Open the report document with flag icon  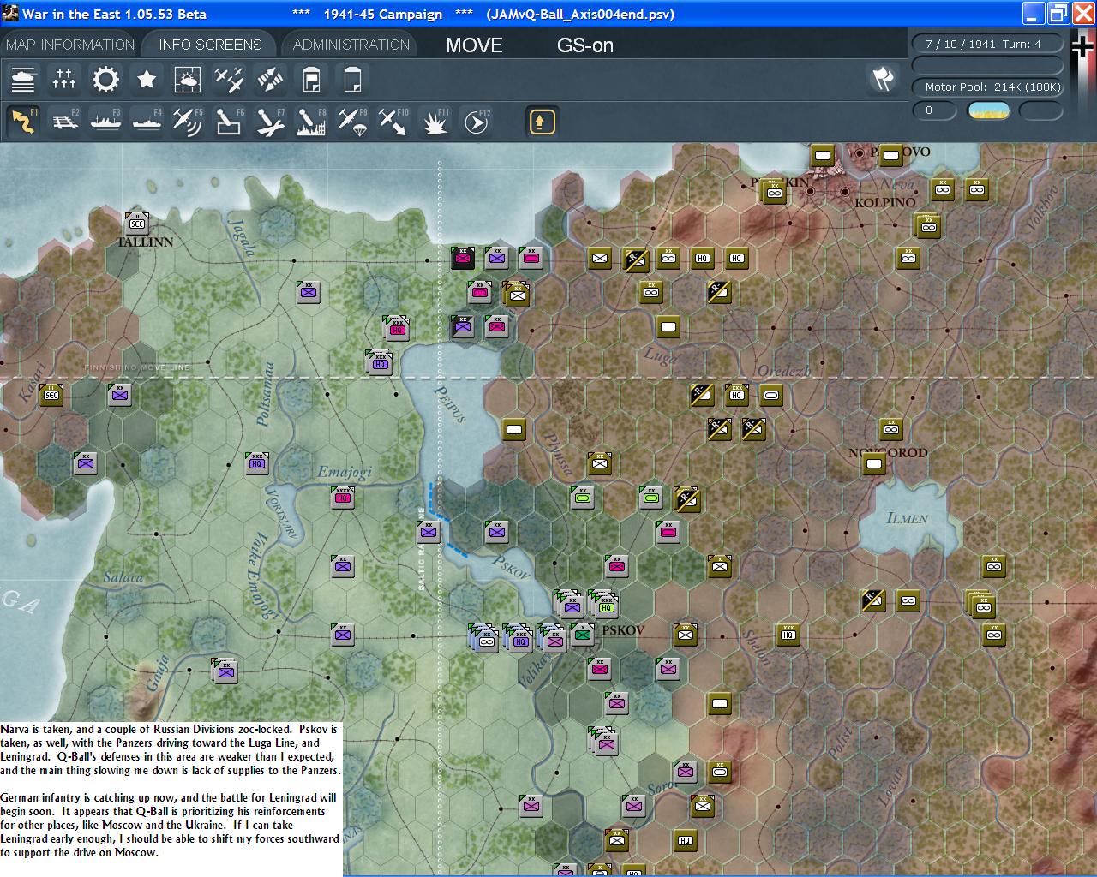coord(311,80)
